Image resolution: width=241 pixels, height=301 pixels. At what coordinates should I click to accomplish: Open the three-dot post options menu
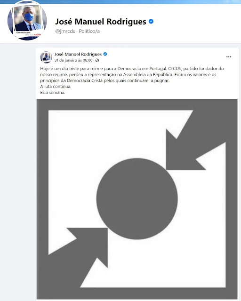click(x=229, y=57)
